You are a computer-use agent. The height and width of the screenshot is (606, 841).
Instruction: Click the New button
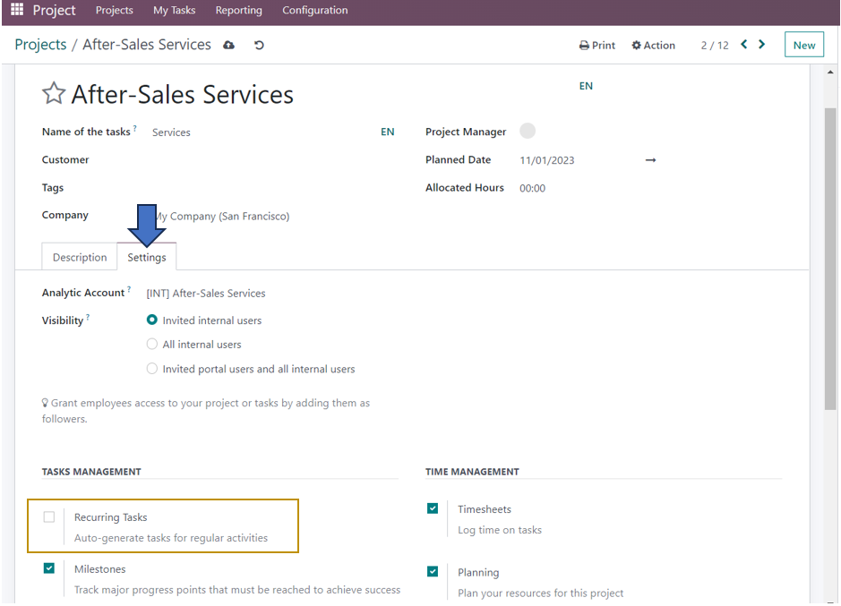[x=803, y=43]
